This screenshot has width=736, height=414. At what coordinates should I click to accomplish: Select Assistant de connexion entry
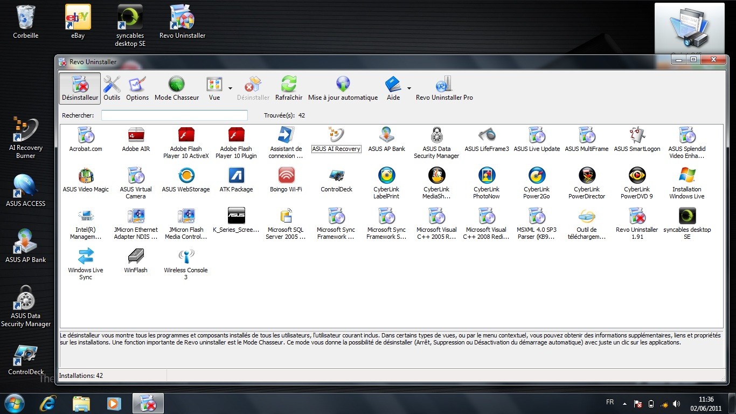coord(286,143)
